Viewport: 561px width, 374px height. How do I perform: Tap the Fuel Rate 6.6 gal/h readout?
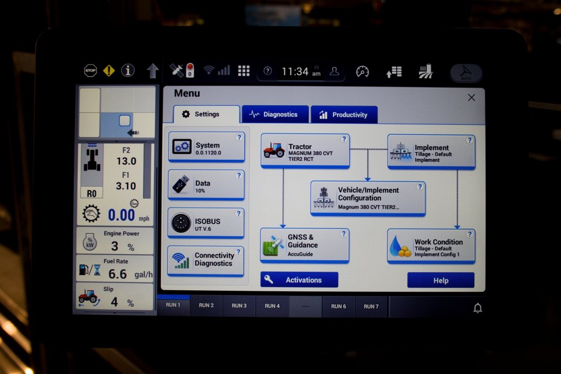click(x=115, y=269)
